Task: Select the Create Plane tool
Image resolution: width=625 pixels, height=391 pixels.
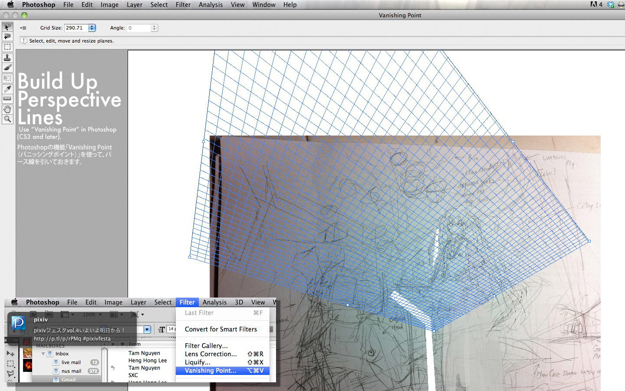Action: 7,36
